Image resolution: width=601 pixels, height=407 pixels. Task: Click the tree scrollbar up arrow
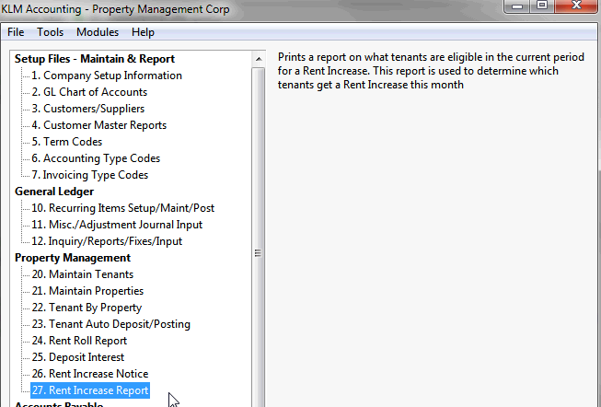tap(259, 59)
